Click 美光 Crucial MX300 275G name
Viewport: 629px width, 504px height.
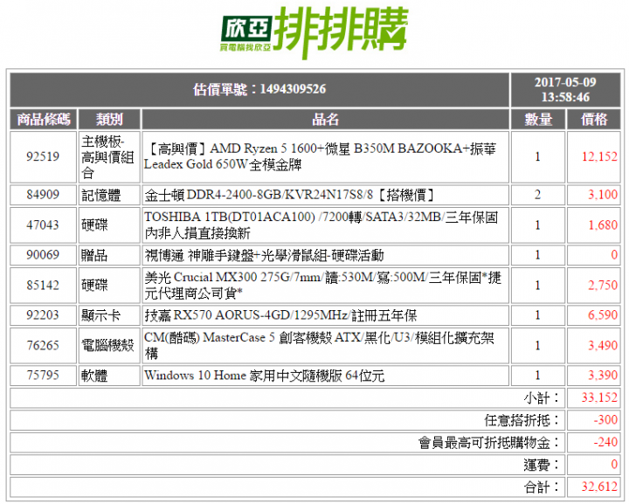pos(322,285)
